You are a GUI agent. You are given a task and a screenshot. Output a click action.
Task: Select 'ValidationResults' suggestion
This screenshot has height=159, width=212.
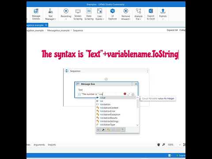click(x=116, y=118)
